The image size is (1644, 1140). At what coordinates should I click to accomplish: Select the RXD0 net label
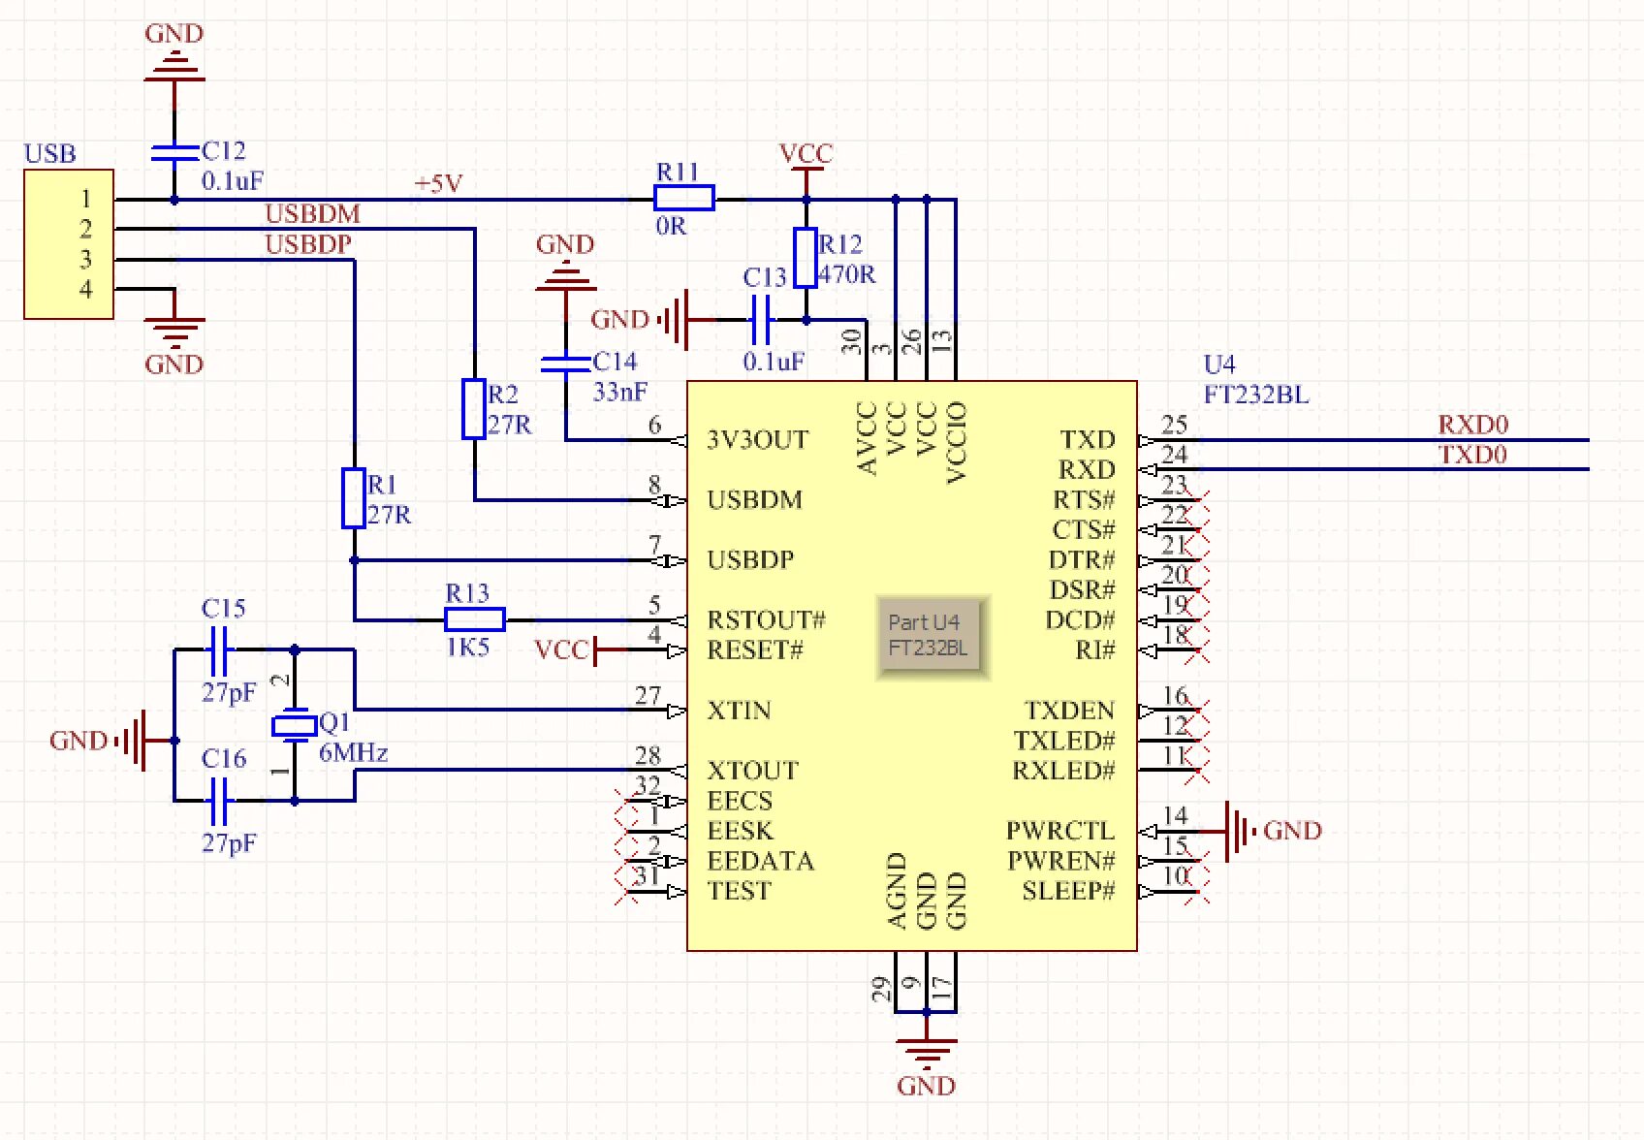pos(1472,425)
